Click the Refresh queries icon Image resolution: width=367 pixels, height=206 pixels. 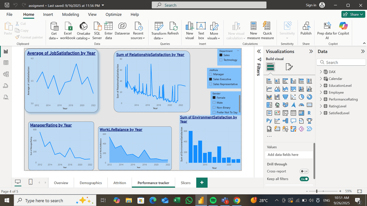pyautogui.click(x=173, y=27)
